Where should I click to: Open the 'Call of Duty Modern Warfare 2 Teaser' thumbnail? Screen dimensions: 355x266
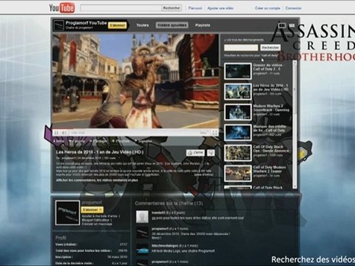click(x=237, y=174)
